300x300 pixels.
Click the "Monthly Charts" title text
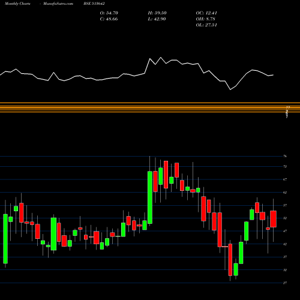(17, 4)
